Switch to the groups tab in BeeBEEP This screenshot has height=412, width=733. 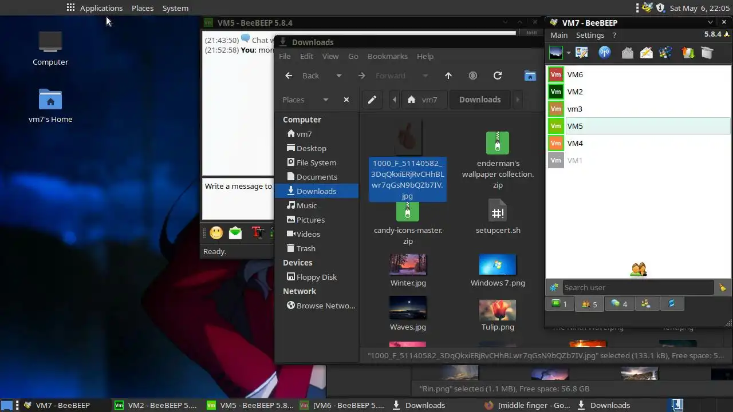click(646, 304)
